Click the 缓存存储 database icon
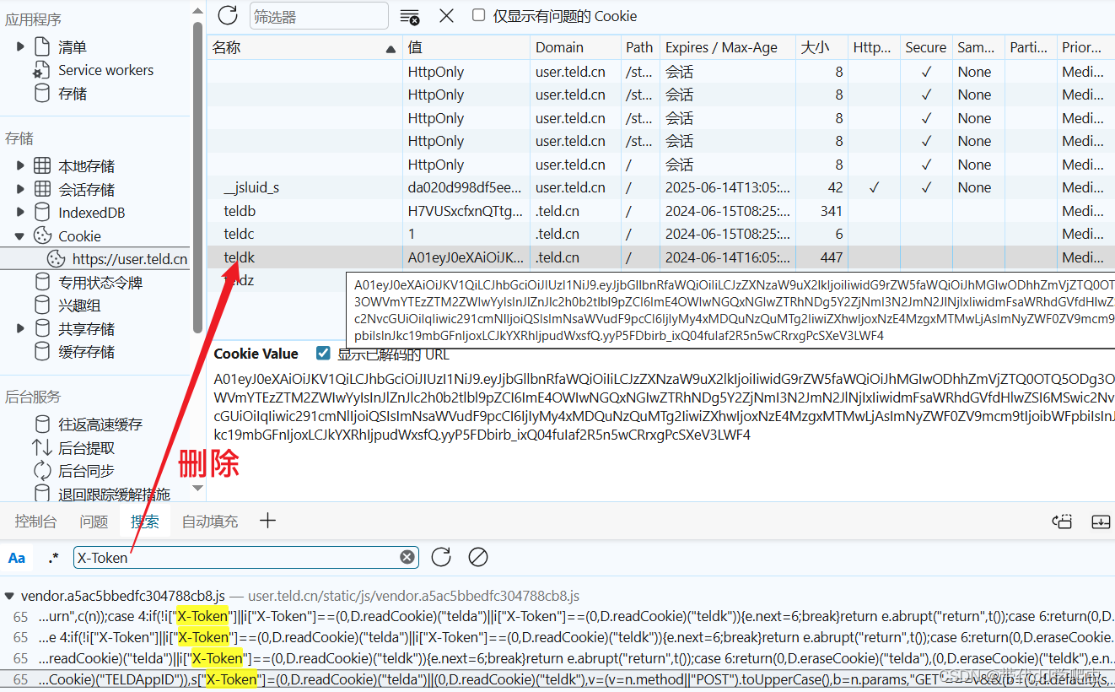 (x=42, y=352)
